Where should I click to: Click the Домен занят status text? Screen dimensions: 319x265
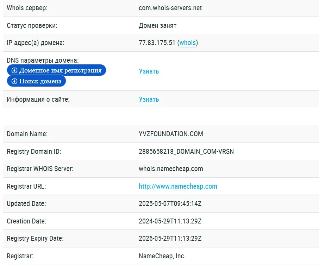tap(157, 25)
